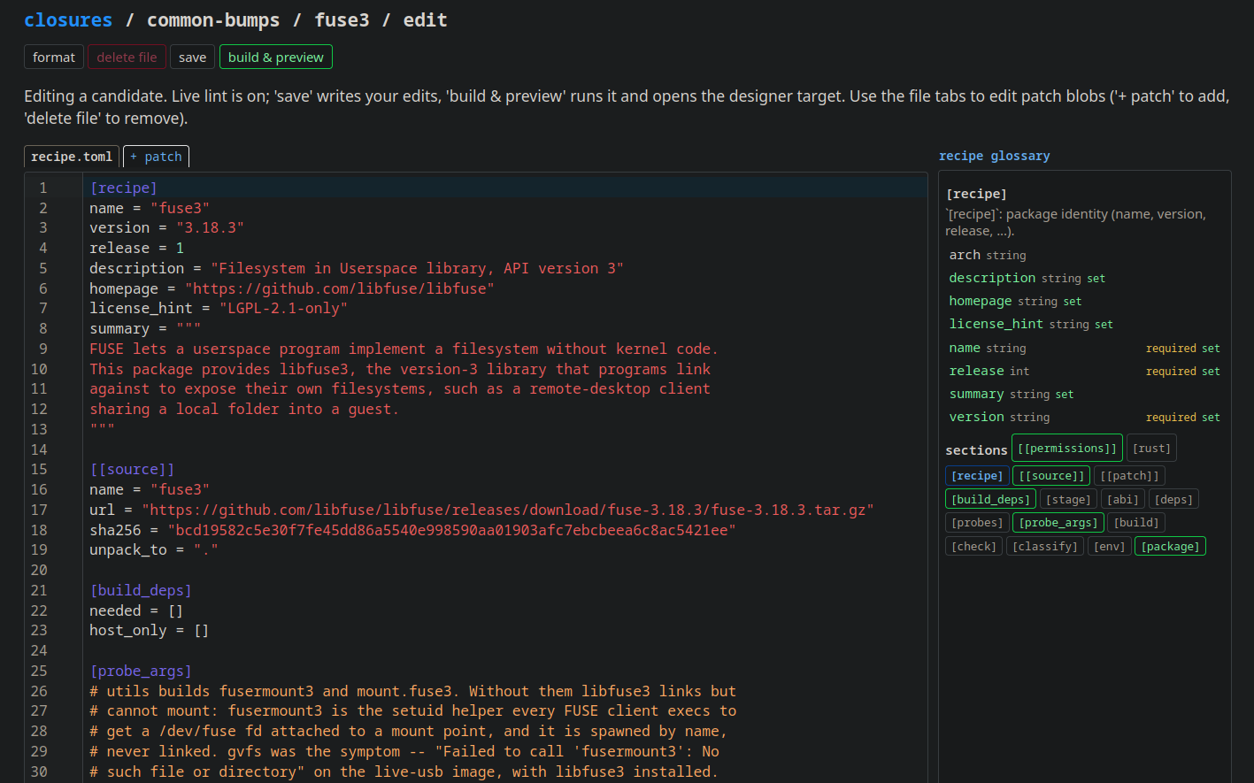Select the [[source]] chip under sections
The height and width of the screenshot is (783, 1254).
click(1051, 476)
